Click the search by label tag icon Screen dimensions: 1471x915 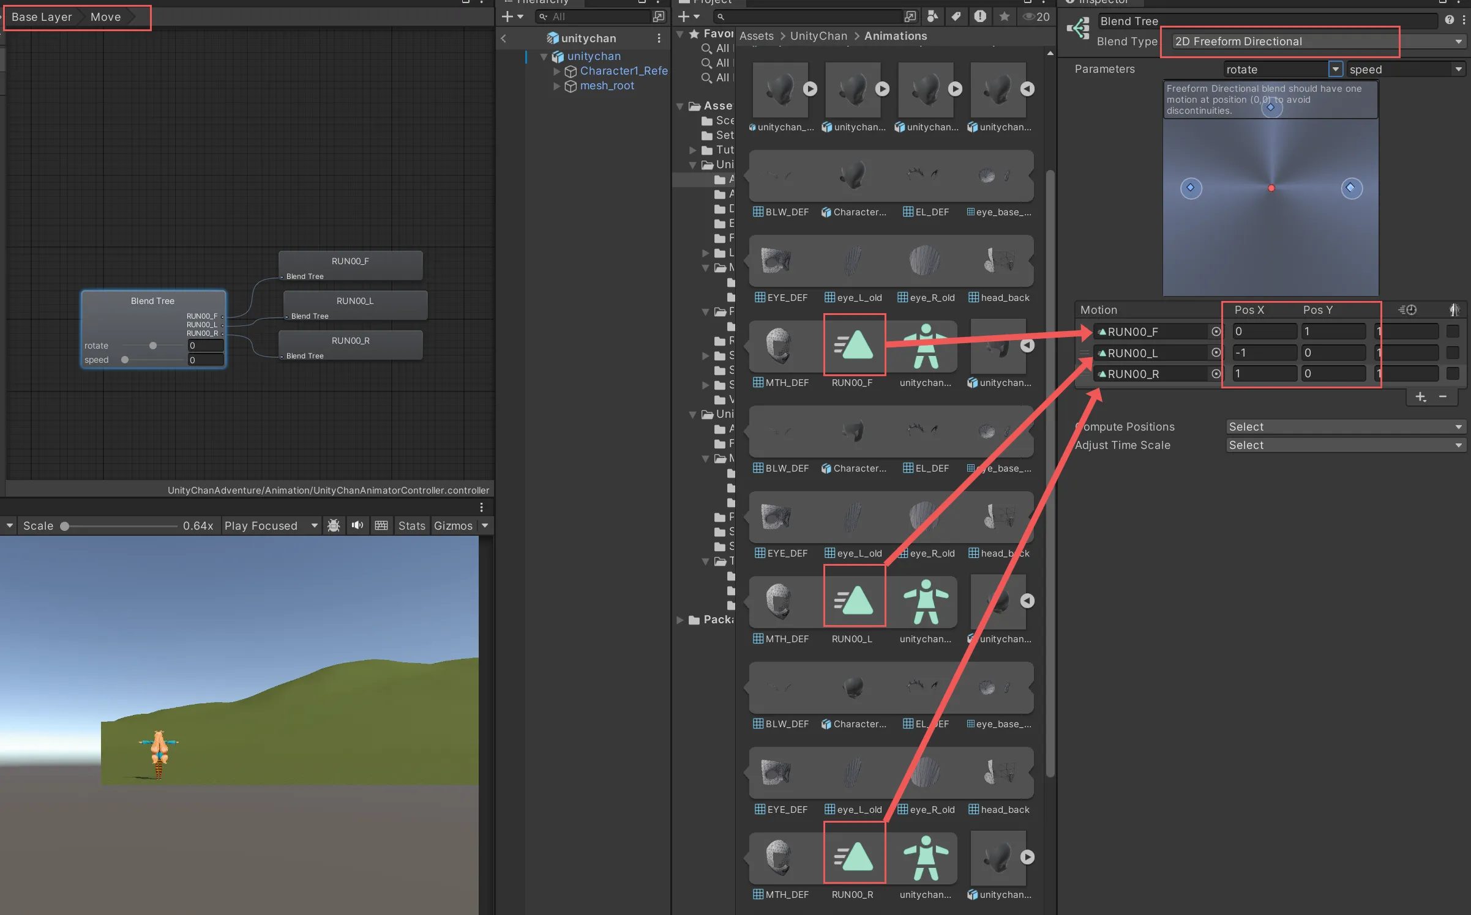[956, 17]
